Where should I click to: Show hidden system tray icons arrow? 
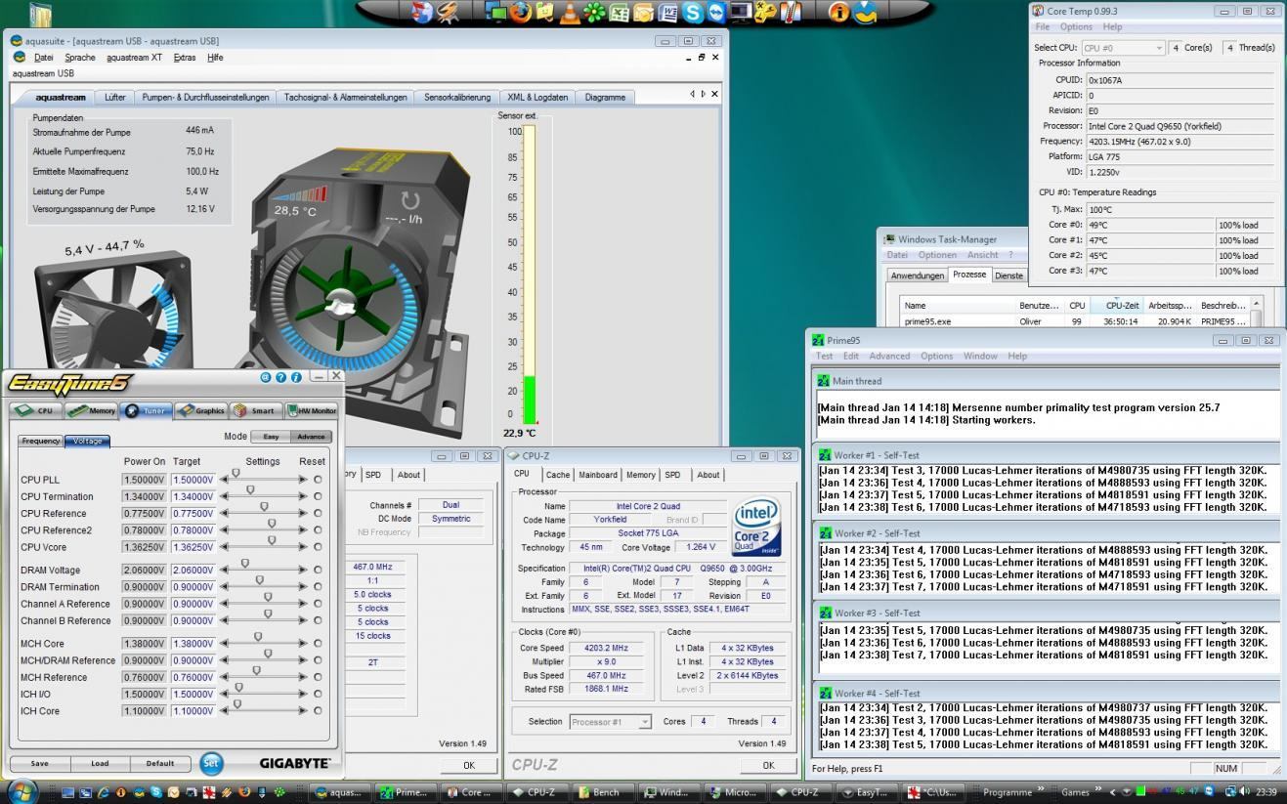(x=1114, y=791)
